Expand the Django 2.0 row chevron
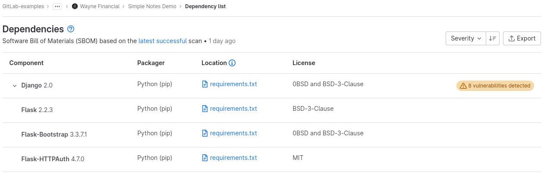 point(15,86)
